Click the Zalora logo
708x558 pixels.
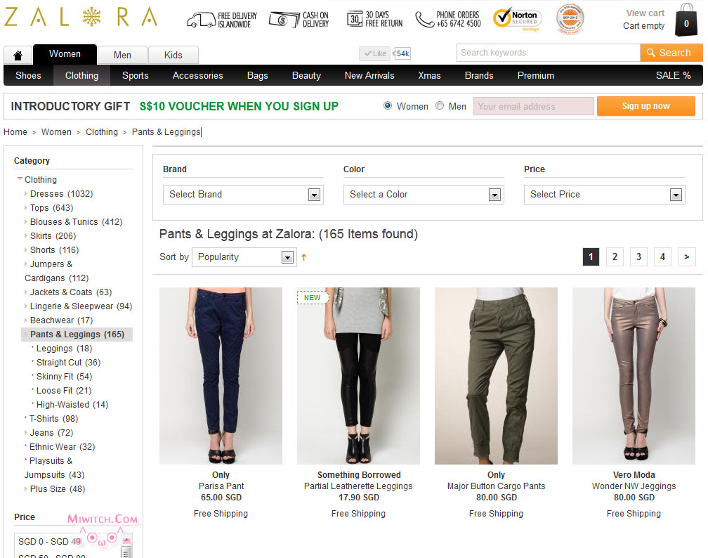[81, 17]
